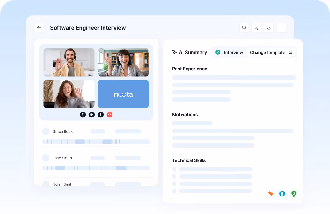Go back using the arrow button

click(39, 28)
